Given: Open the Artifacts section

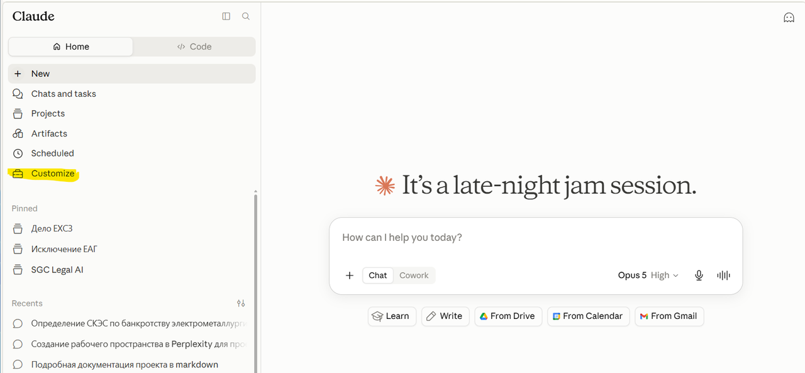Looking at the screenshot, I should (132, 133).
